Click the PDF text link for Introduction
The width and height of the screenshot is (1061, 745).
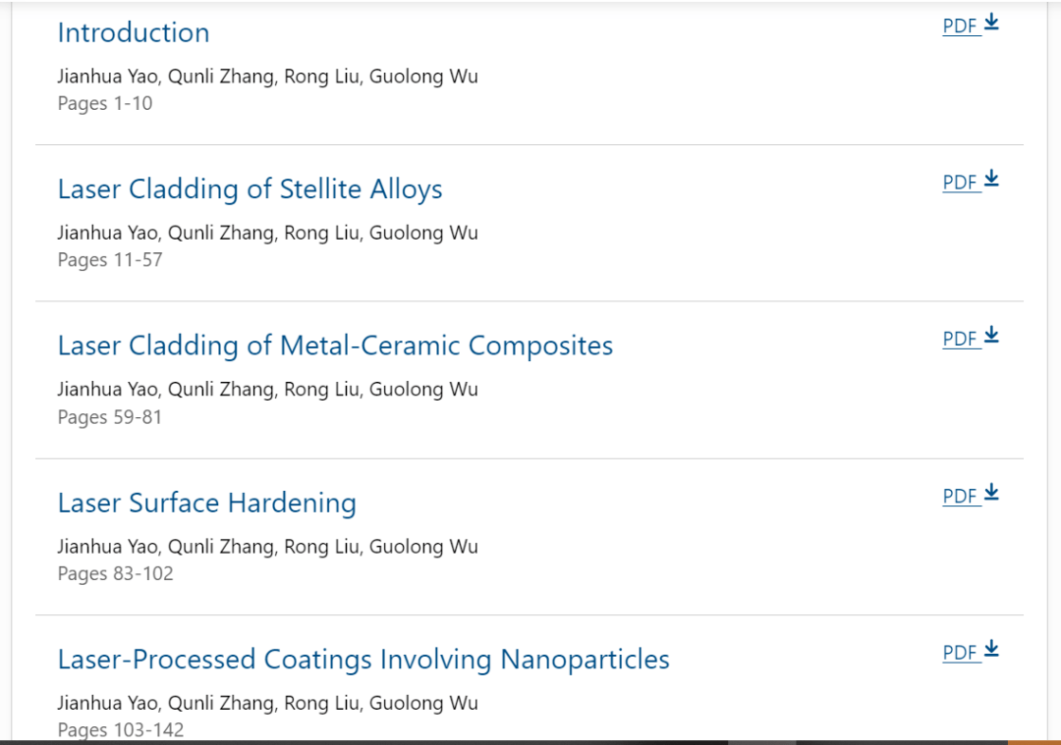(960, 27)
